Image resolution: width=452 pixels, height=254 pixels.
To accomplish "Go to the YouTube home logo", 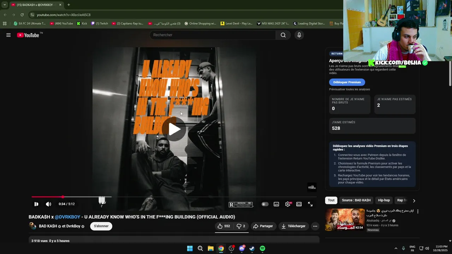I will point(28,35).
